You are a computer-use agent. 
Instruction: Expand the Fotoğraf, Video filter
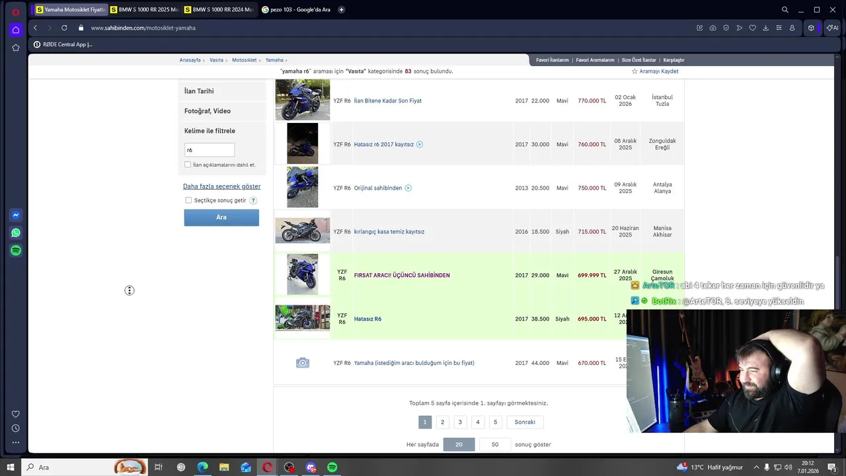[221, 111]
